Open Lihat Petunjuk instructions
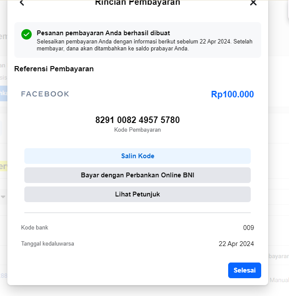This screenshot has height=296, width=289. [x=137, y=194]
